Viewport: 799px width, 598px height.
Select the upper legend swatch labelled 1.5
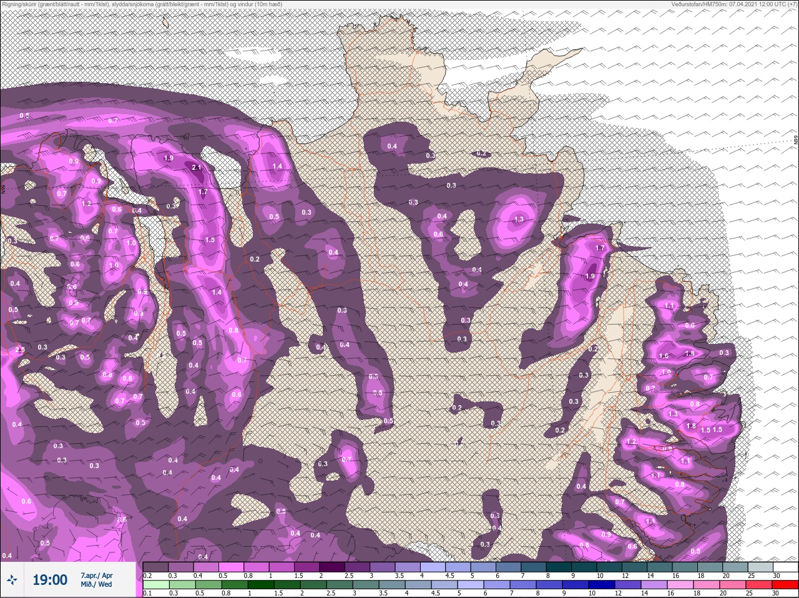coord(306,567)
